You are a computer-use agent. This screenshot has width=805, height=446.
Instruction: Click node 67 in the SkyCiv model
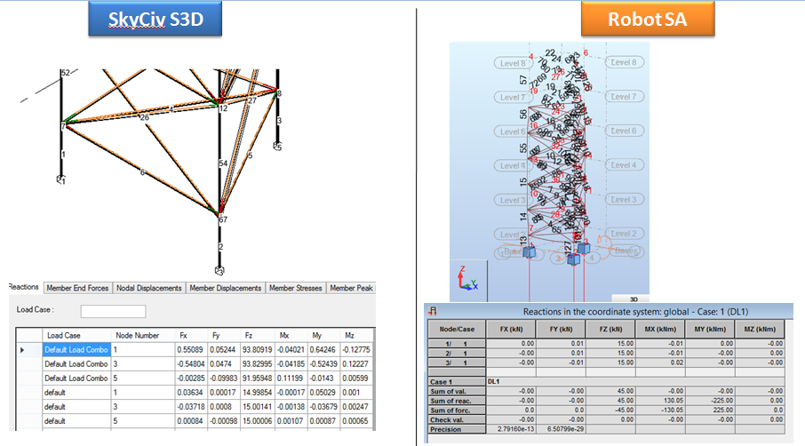coord(223,219)
